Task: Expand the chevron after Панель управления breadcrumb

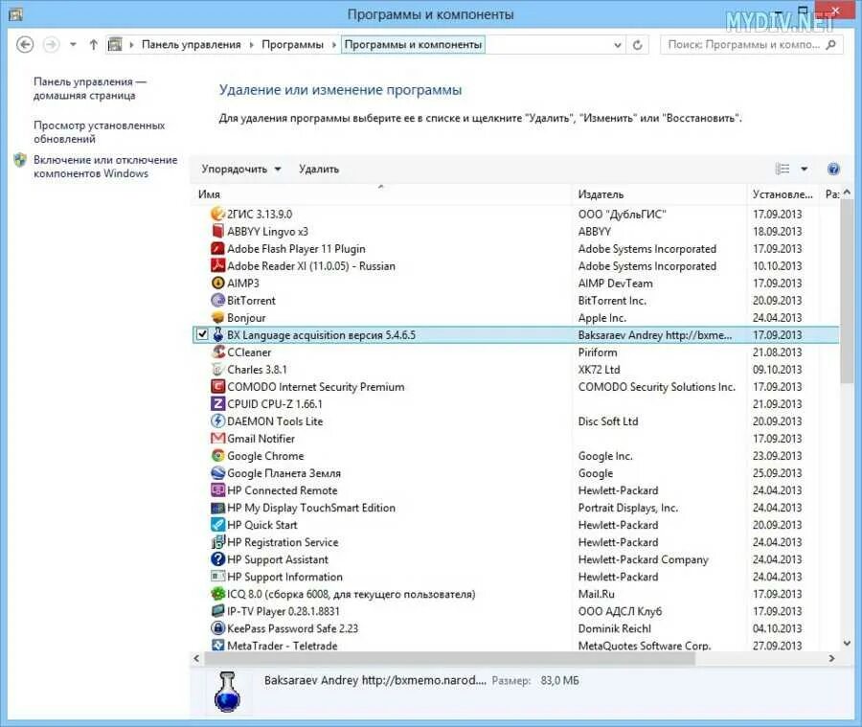Action: [x=251, y=45]
